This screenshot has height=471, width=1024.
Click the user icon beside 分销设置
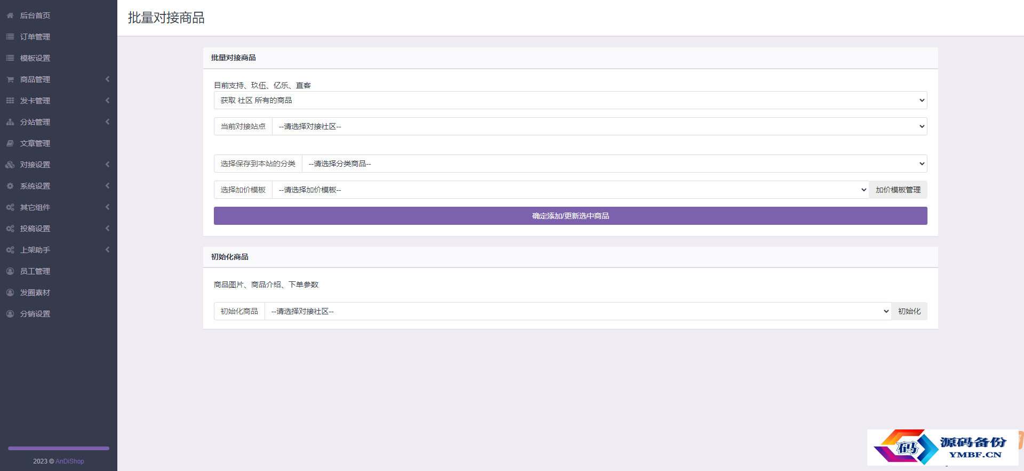click(x=10, y=314)
